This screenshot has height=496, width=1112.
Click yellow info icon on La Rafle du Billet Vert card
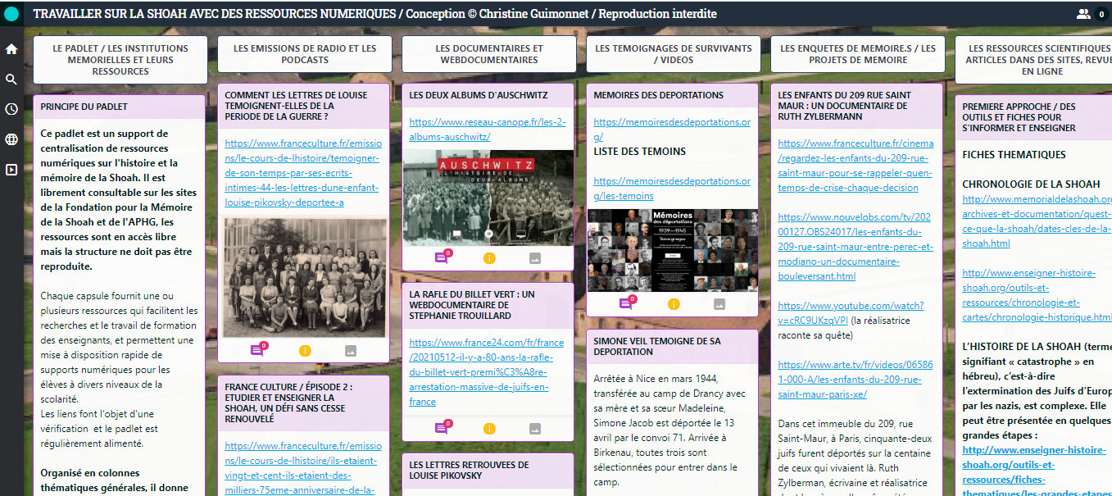tap(489, 428)
